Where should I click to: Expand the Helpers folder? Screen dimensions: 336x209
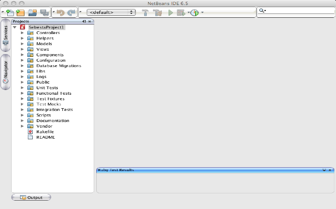[22, 38]
